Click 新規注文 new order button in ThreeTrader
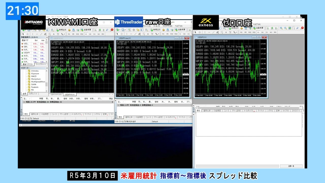325x183 pixels. 156,30
